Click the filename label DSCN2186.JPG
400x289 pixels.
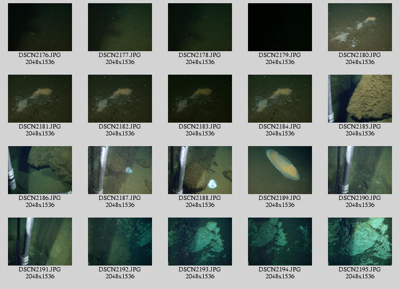tap(40, 198)
